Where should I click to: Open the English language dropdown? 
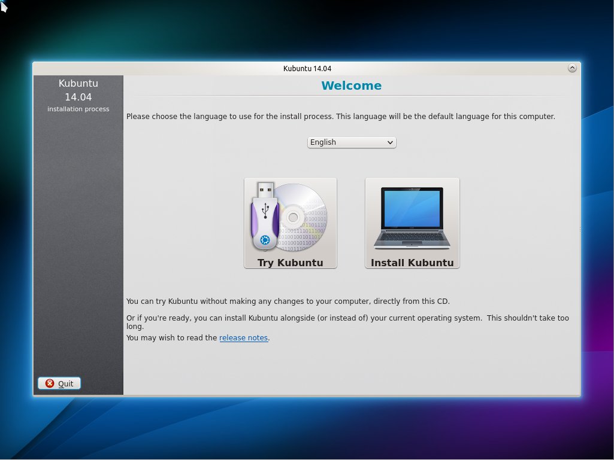[352, 142]
